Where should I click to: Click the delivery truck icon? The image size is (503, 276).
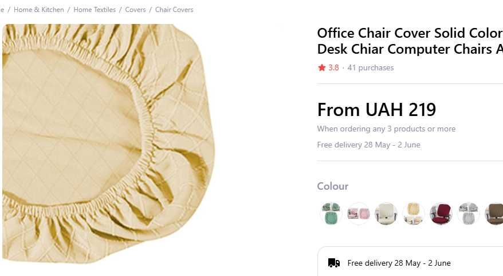pyautogui.click(x=334, y=263)
